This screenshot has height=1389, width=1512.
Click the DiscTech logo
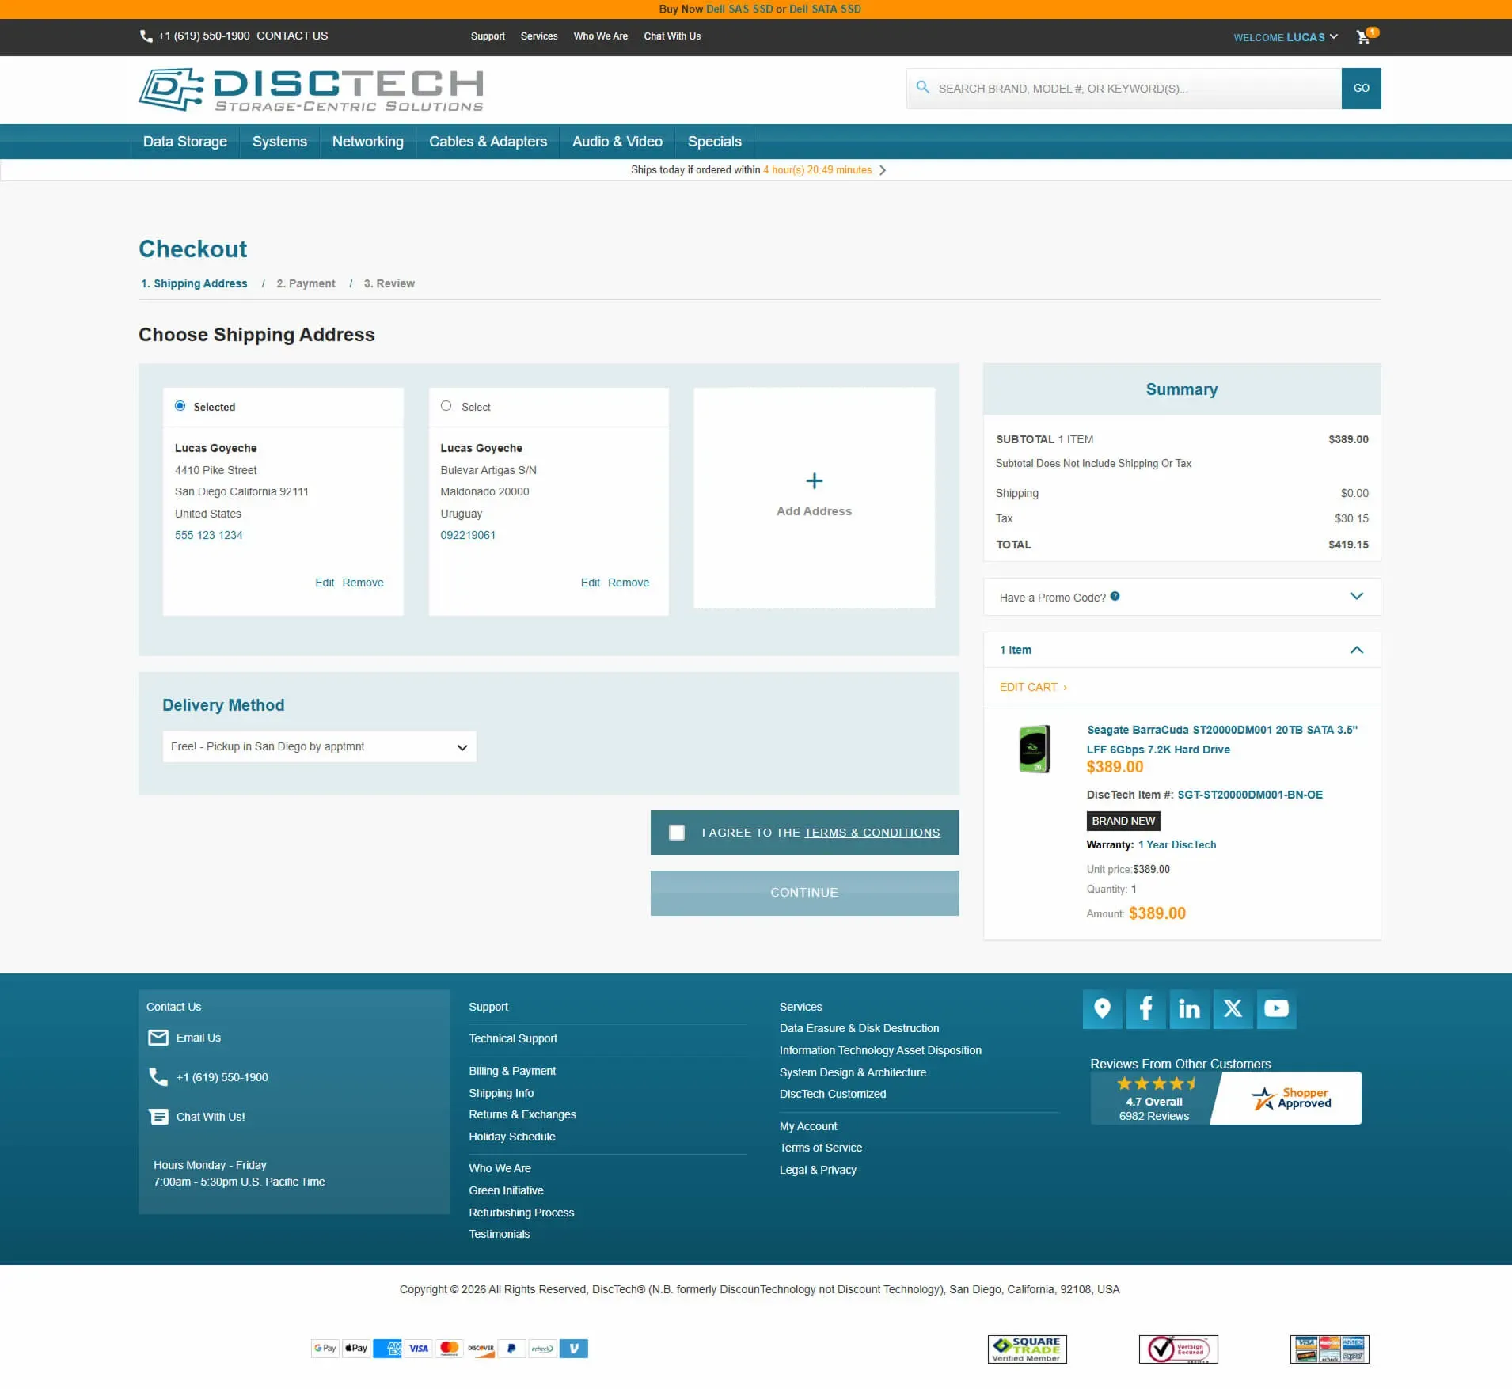pos(311,89)
